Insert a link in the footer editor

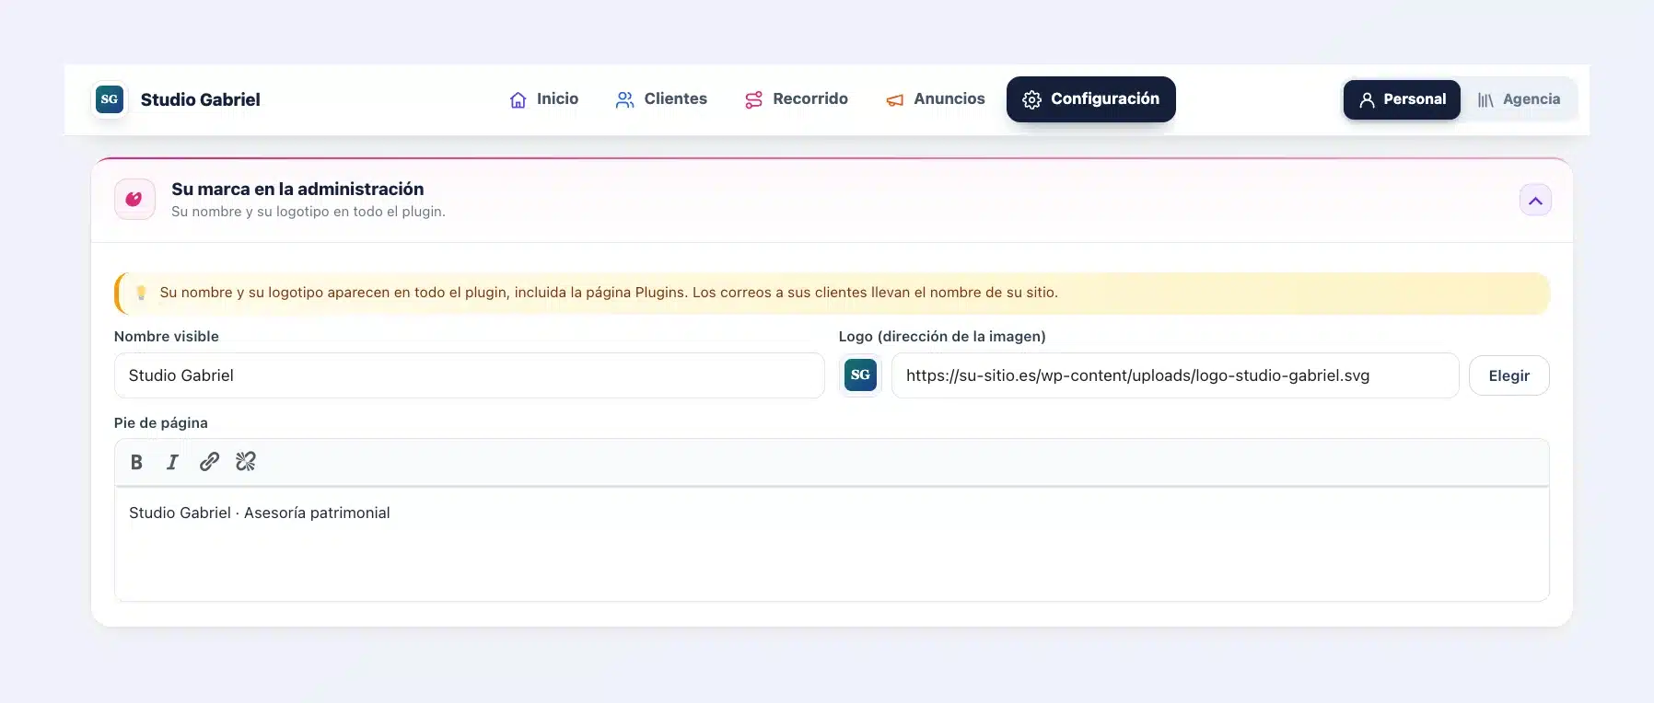click(209, 462)
